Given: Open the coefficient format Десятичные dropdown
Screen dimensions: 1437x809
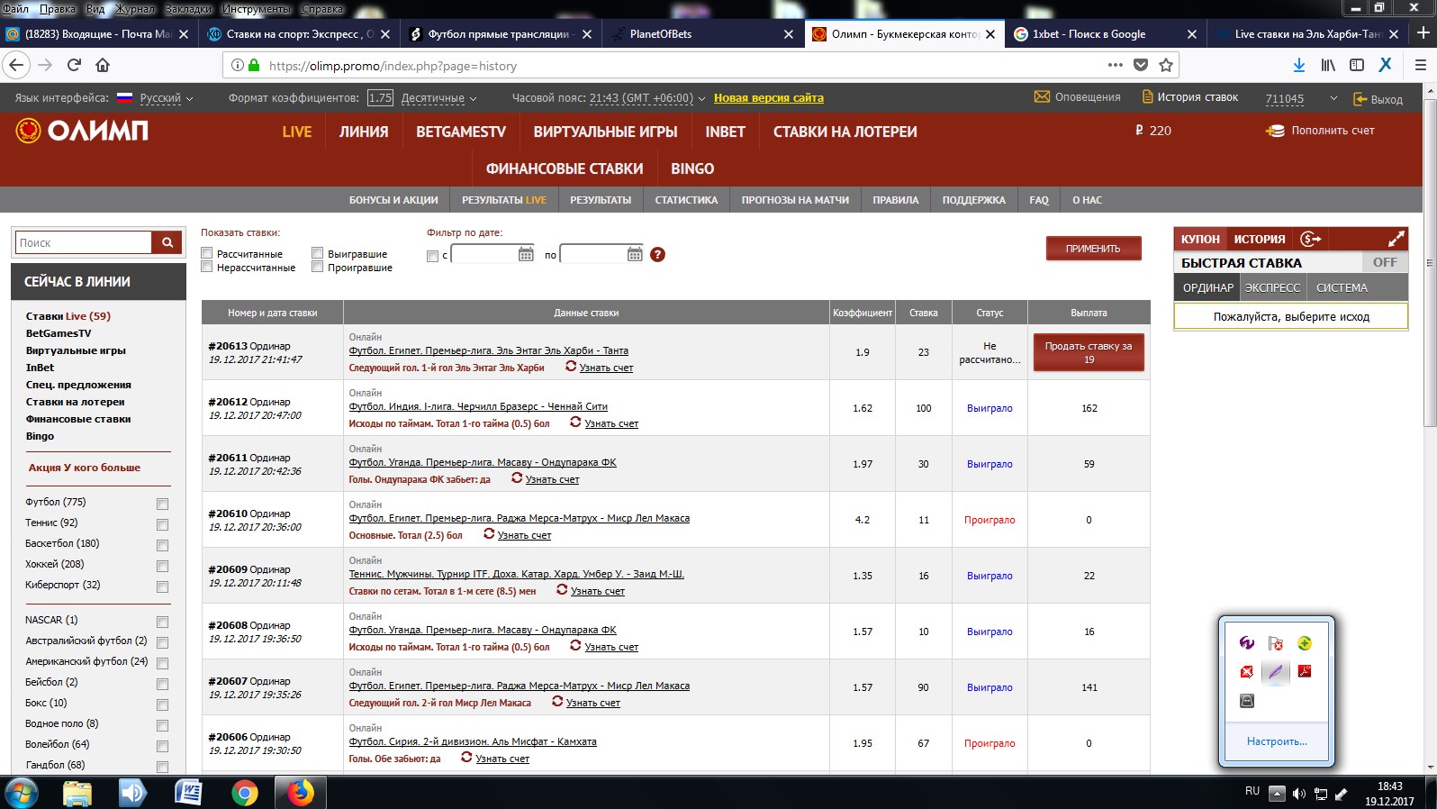Looking at the screenshot, I should pyautogui.click(x=438, y=98).
